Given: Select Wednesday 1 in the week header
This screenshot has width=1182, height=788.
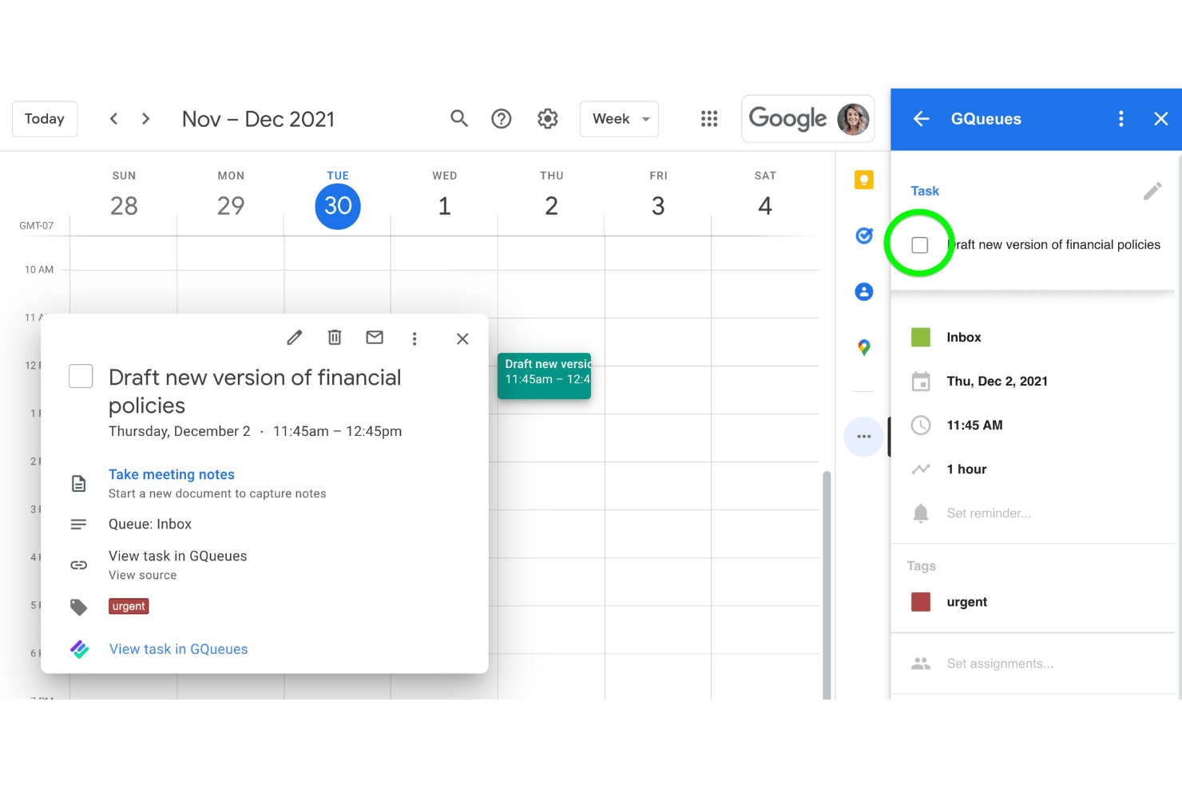Looking at the screenshot, I should coord(445,206).
